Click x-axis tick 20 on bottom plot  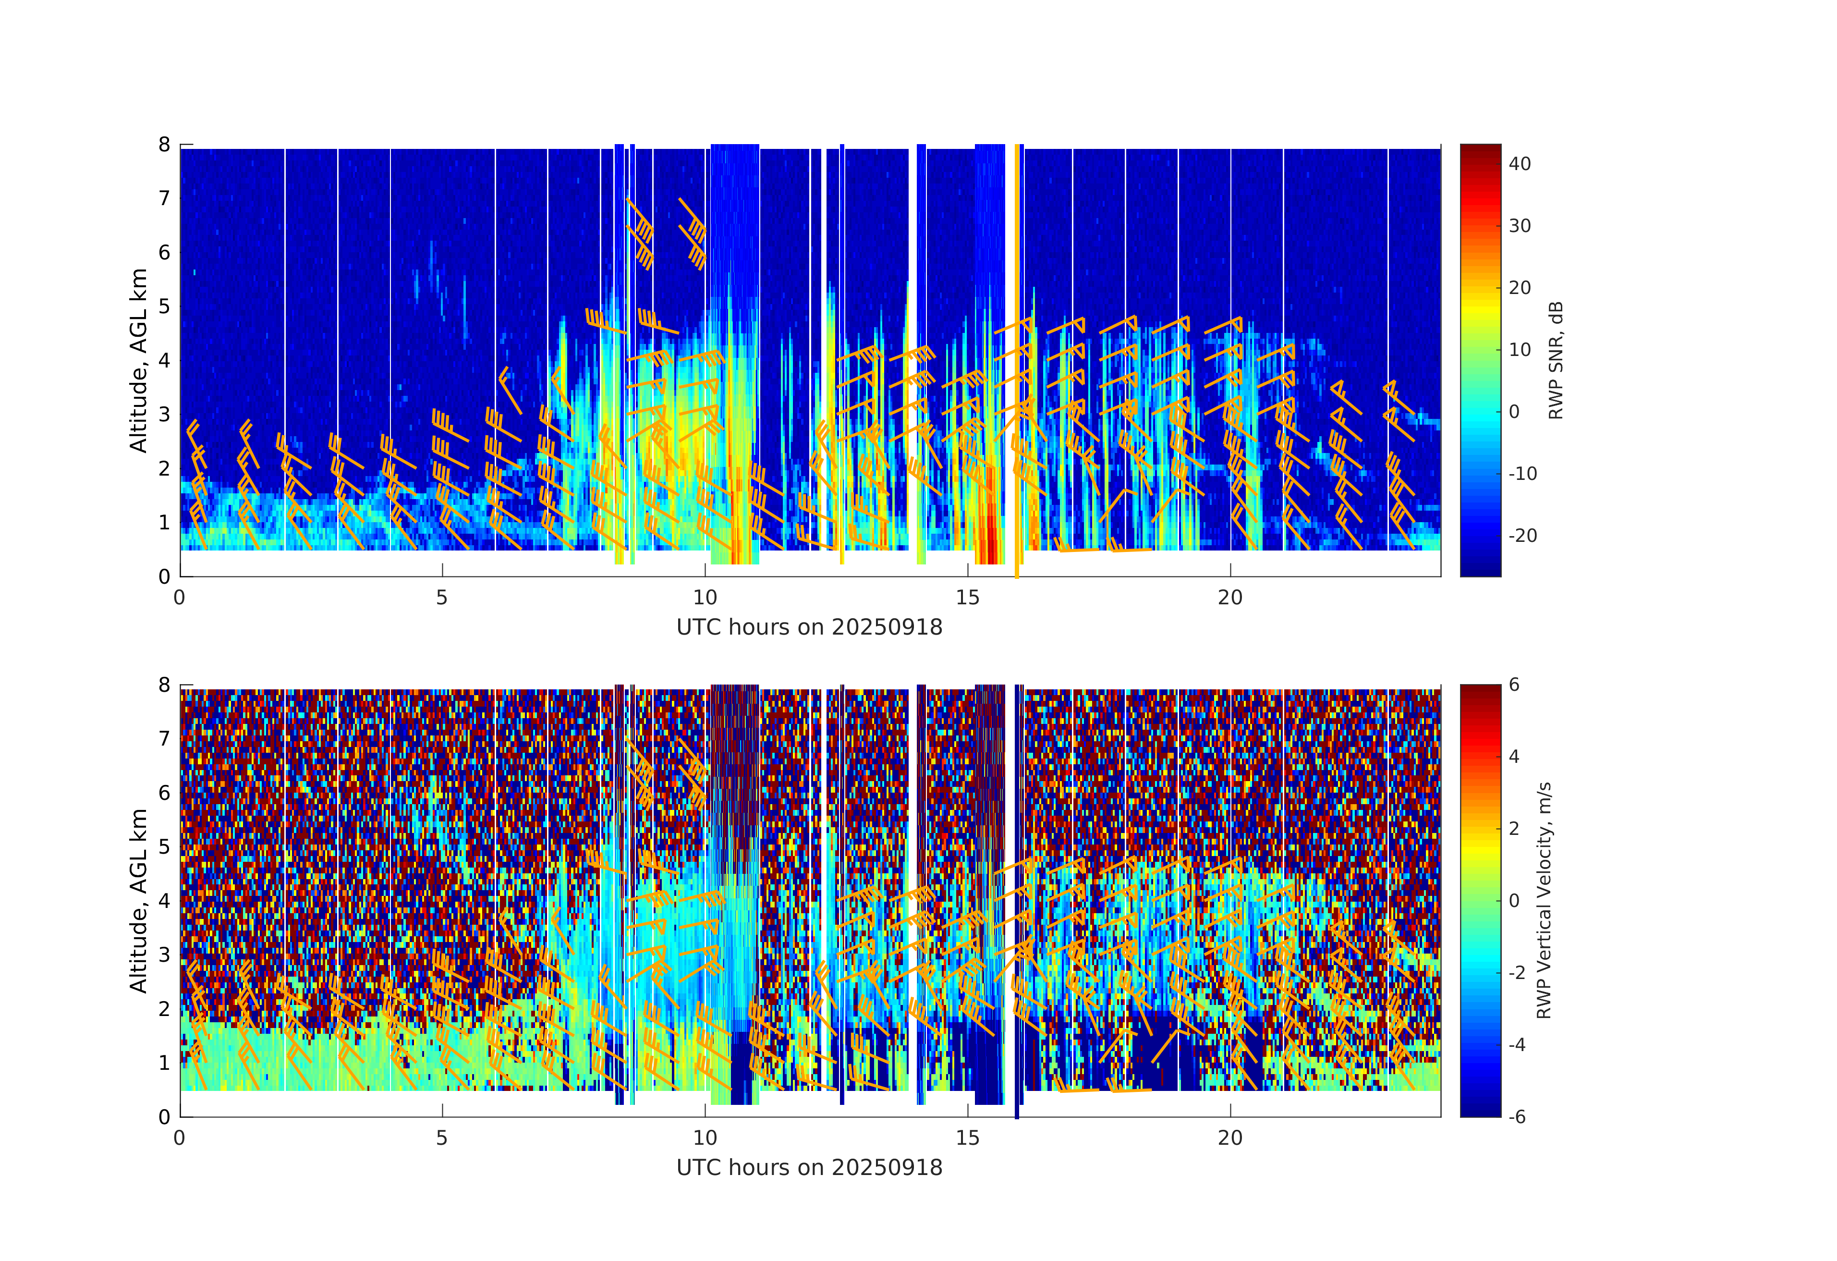pyautogui.click(x=1230, y=1137)
